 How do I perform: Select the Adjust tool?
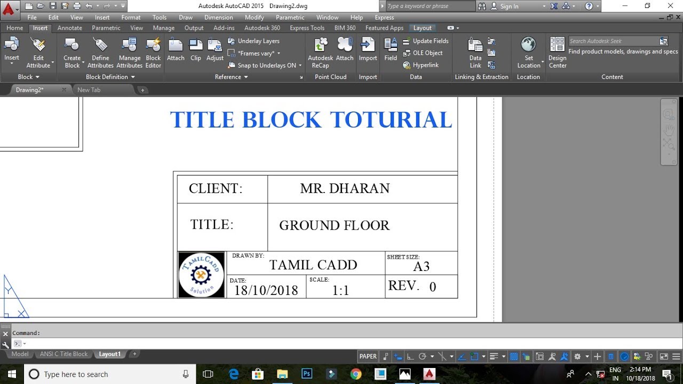(x=215, y=50)
